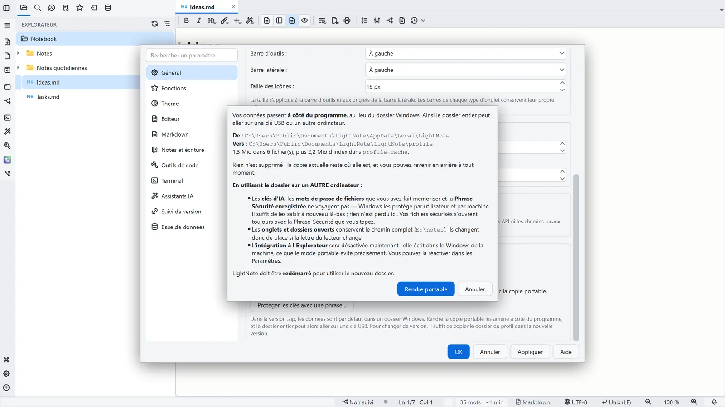The width and height of the screenshot is (725, 407).
Task: Click the Unix (LF) line ending indicator
Action: pyautogui.click(x=616, y=402)
